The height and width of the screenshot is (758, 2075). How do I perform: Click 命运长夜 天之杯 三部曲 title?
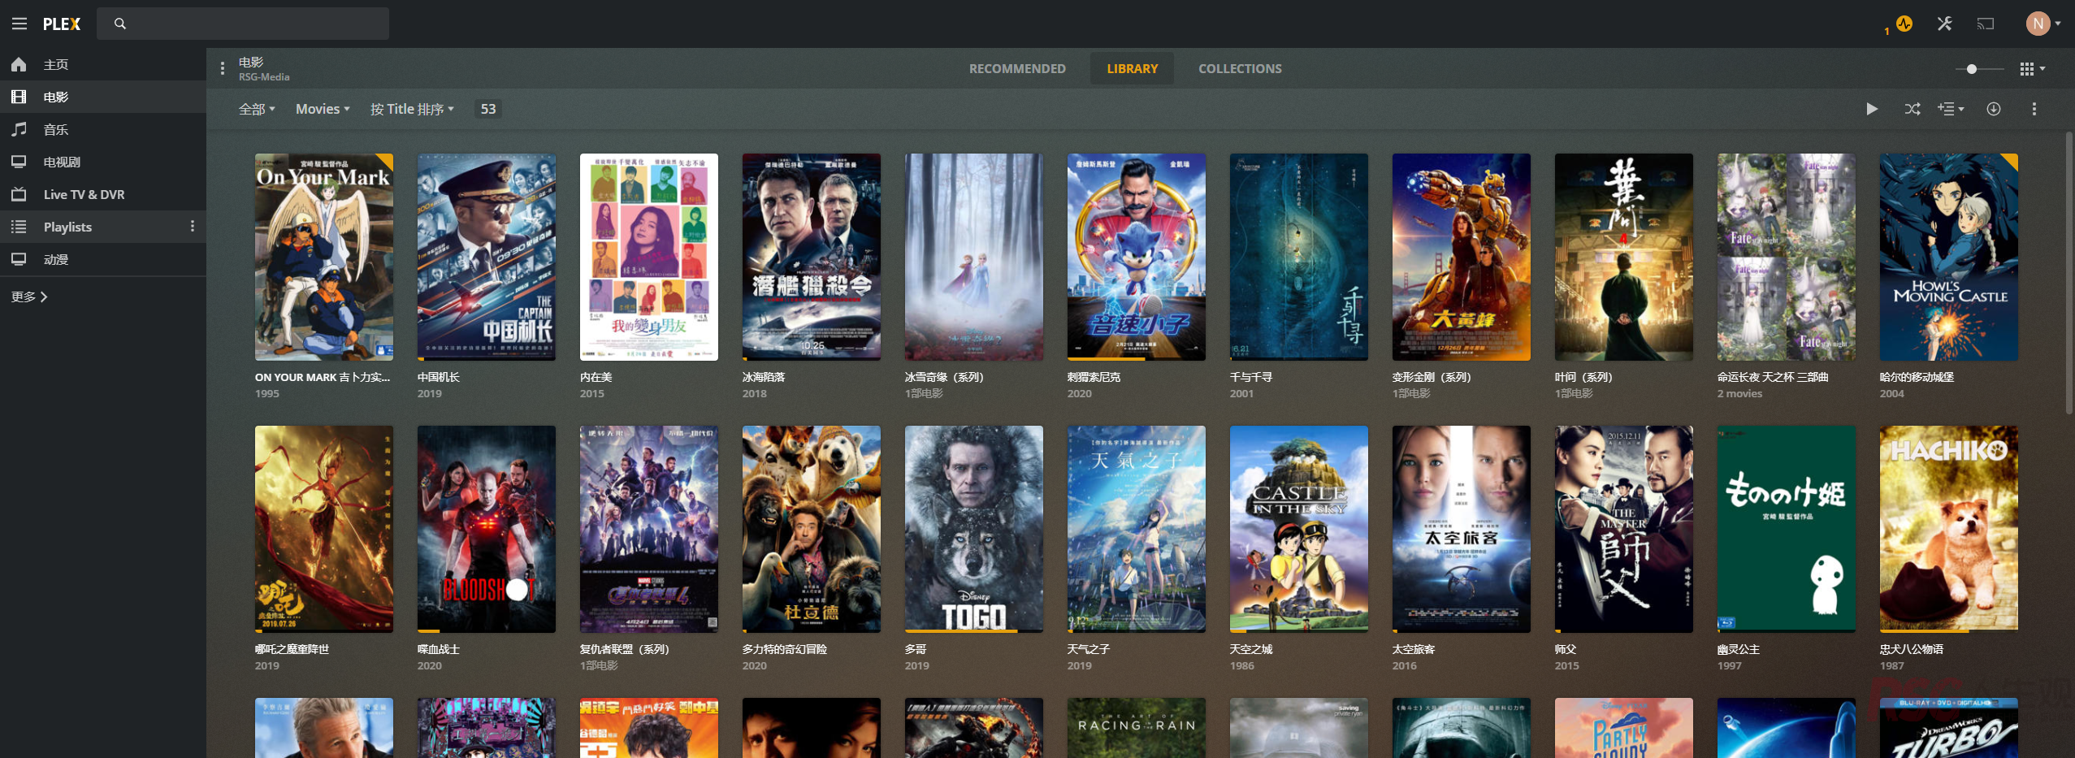pos(1773,377)
